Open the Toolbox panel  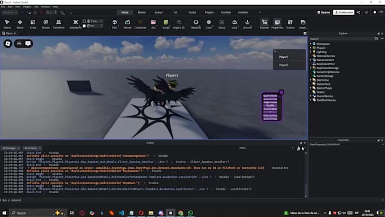pos(290,24)
